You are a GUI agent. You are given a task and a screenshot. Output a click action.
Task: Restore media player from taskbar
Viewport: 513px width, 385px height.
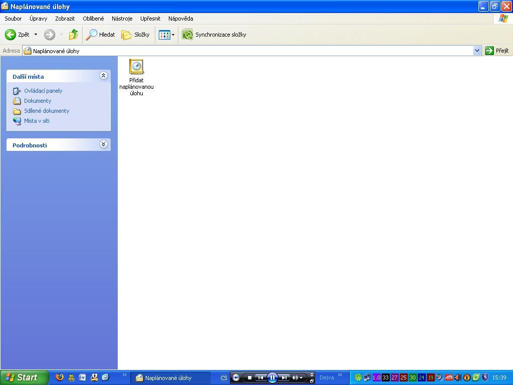coord(312,381)
